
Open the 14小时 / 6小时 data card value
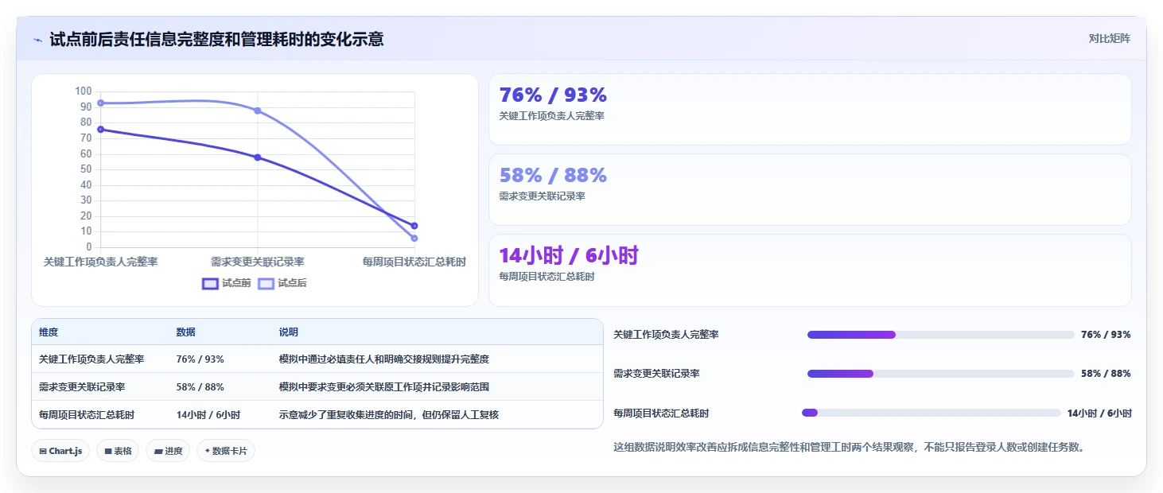pyautogui.click(x=569, y=256)
